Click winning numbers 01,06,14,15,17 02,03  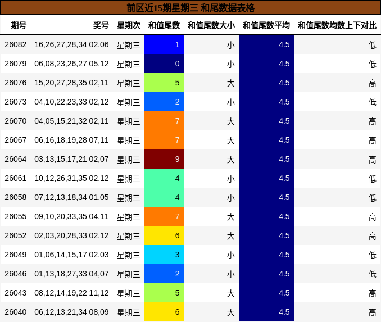pyautogui.click(x=71, y=255)
